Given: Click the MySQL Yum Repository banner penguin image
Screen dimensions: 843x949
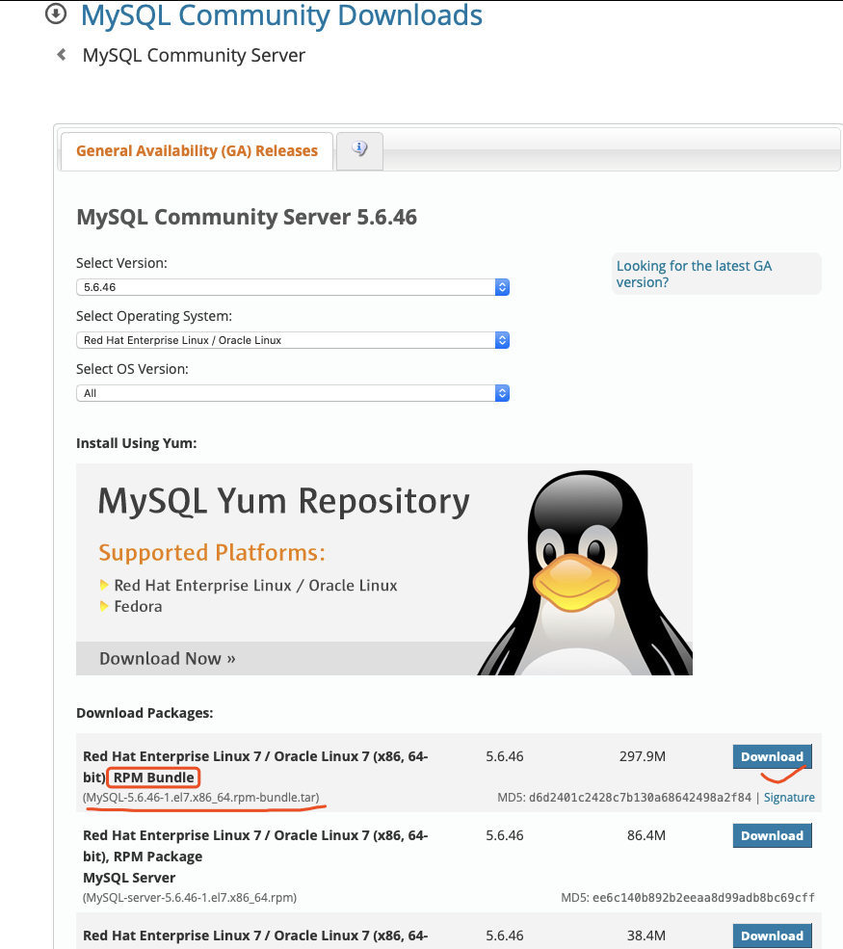Looking at the screenshot, I should point(584,572).
